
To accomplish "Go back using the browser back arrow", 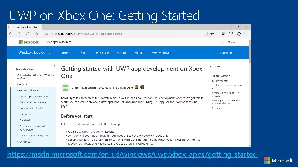I will point(11,34).
